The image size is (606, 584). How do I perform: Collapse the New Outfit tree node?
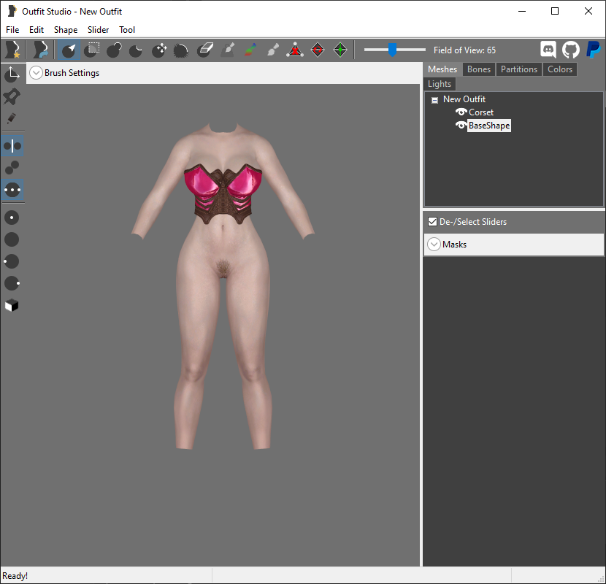pyautogui.click(x=435, y=100)
